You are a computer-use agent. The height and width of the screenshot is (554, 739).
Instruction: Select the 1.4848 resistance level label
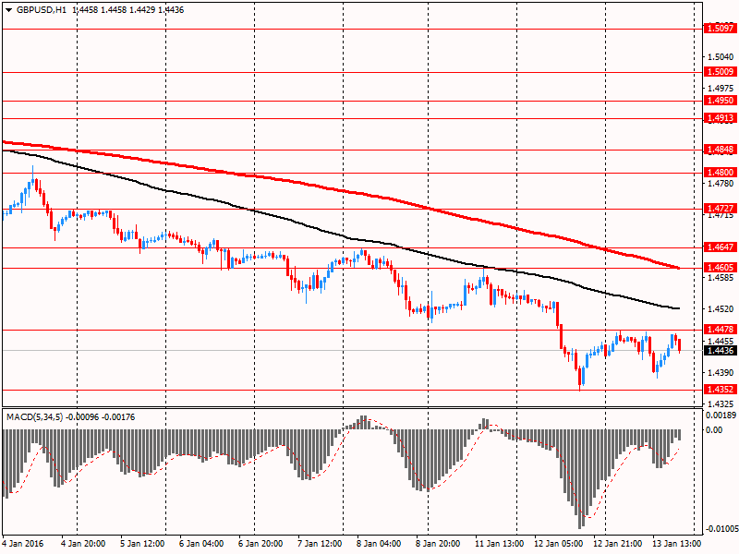(x=721, y=149)
